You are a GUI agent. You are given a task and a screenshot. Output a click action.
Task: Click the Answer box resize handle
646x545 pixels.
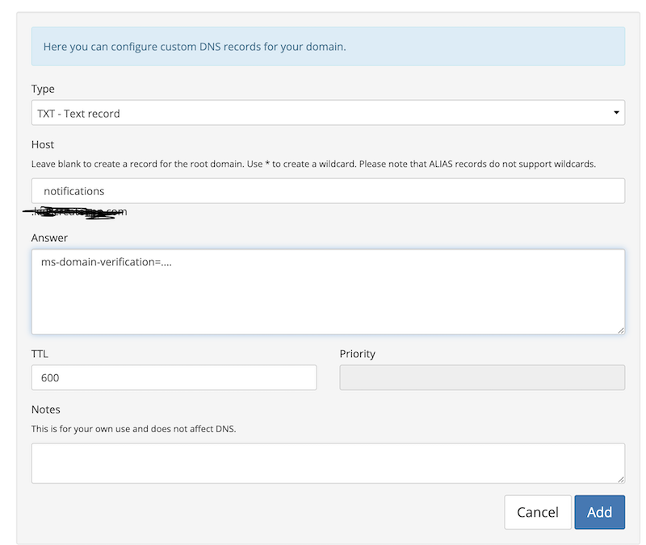pyautogui.click(x=620, y=329)
